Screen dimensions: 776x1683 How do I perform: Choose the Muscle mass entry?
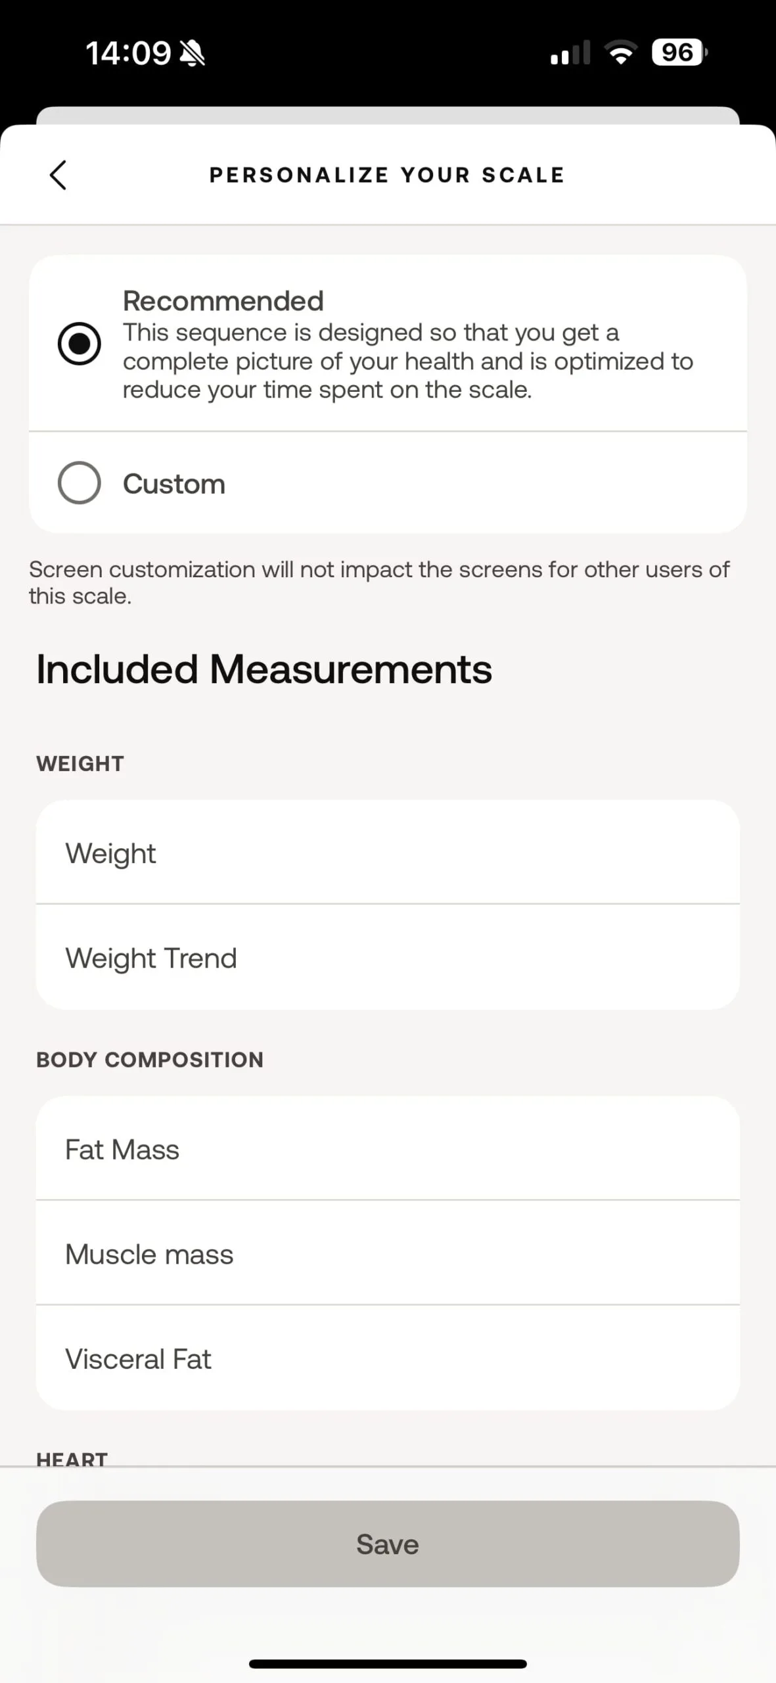pos(388,1254)
